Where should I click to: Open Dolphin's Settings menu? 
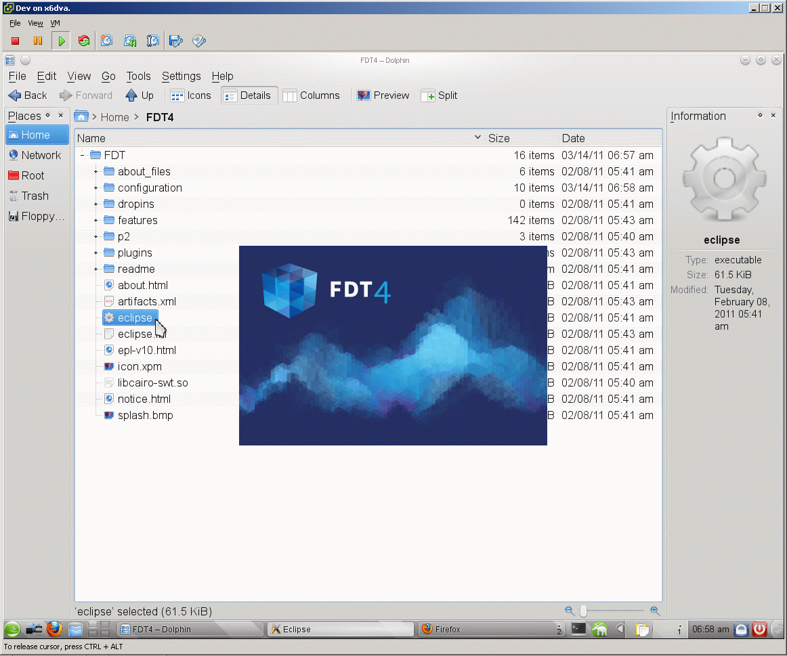coord(182,76)
